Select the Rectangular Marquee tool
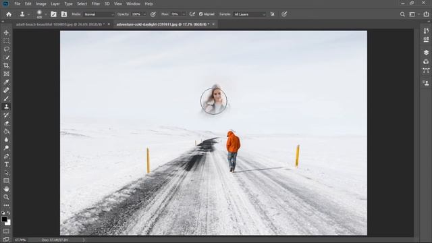The width and height of the screenshot is (432, 243). click(6, 40)
